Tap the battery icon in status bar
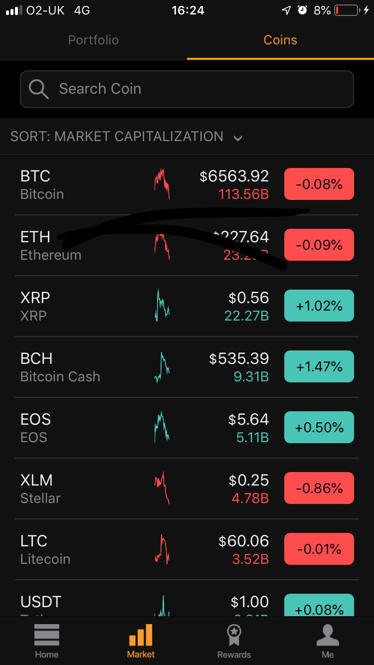The height and width of the screenshot is (665, 374). click(347, 10)
